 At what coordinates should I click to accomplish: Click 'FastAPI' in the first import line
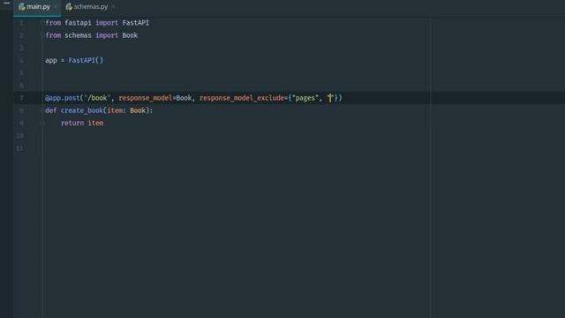tap(135, 23)
